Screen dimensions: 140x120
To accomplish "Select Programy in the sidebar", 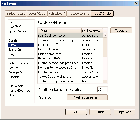I will 21,54.
